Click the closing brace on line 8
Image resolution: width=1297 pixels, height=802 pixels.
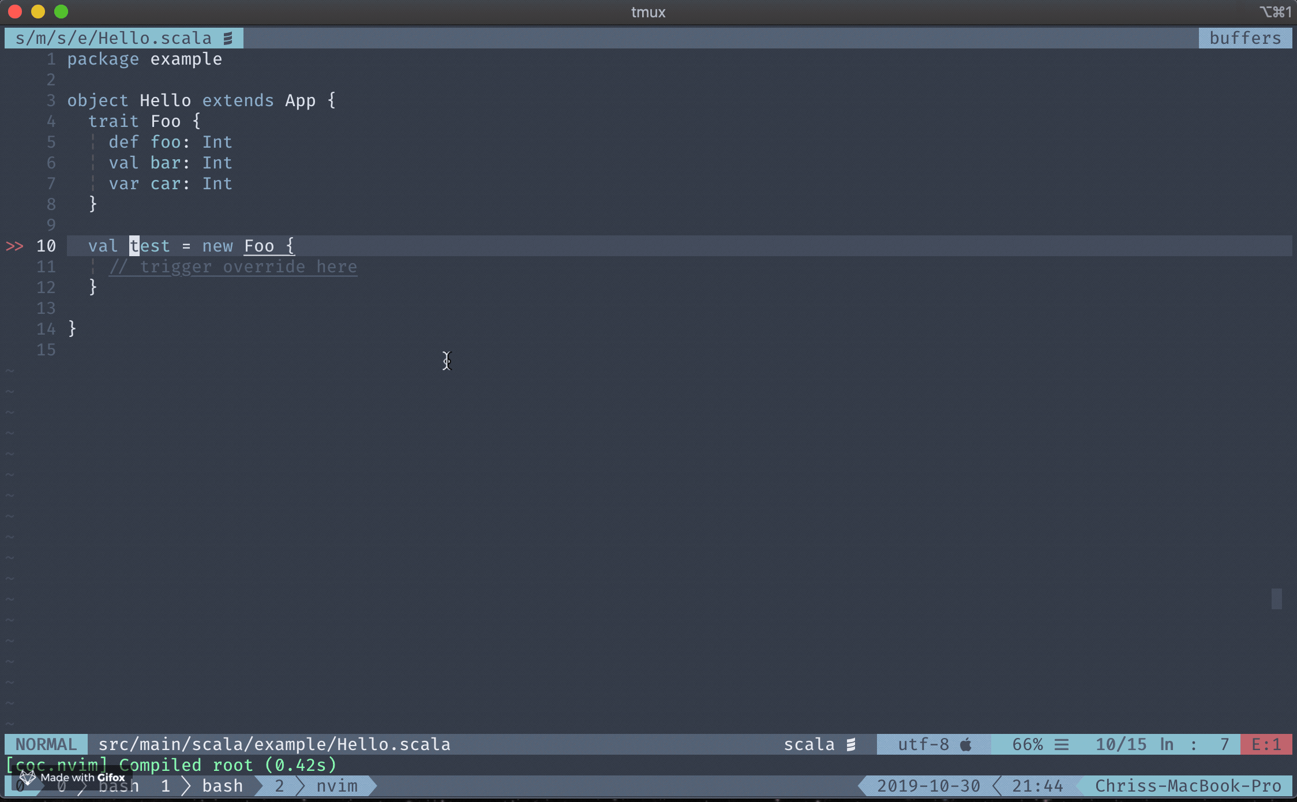click(x=93, y=204)
